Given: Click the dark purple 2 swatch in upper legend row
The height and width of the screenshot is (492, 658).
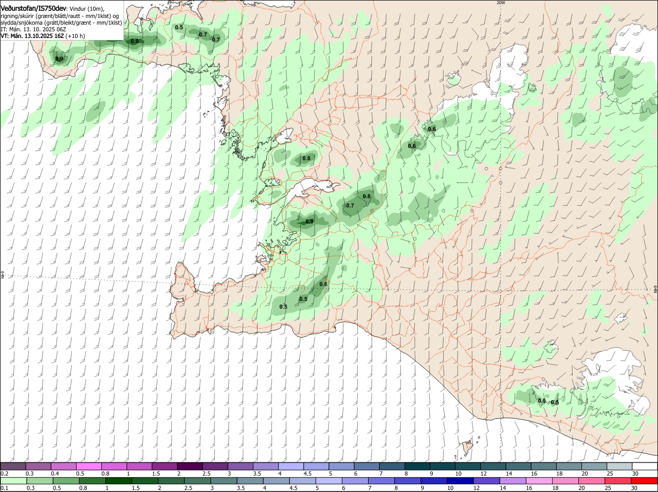Looking at the screenshot, I should pos(190,466).
